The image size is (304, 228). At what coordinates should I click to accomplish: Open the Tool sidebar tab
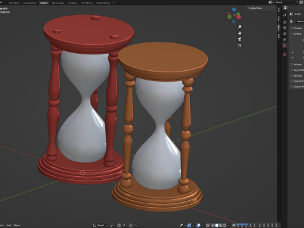coord(279,9)
